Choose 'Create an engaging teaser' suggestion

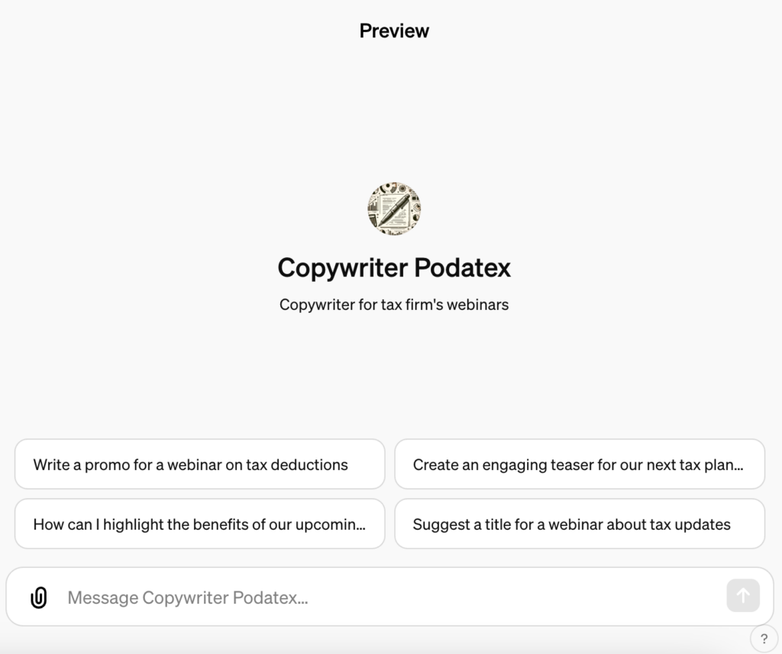pos(579,464)
